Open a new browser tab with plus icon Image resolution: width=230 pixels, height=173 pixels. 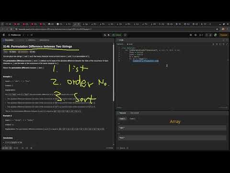pyautogui.click(x=210, y=24)
